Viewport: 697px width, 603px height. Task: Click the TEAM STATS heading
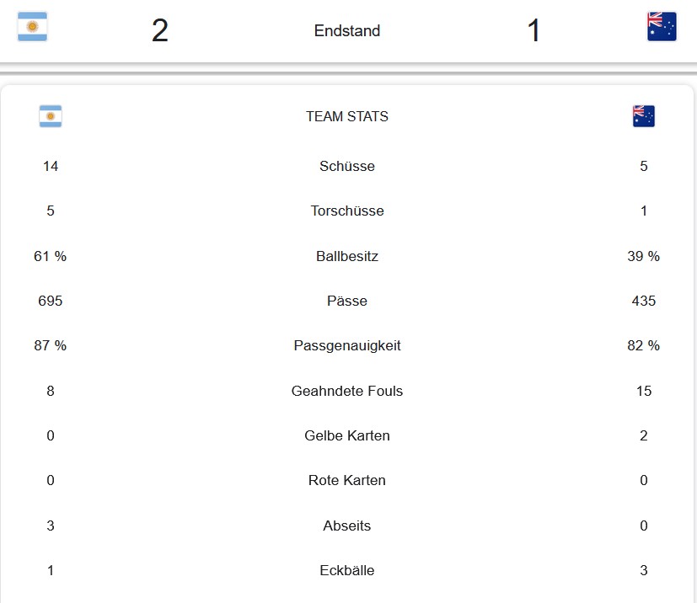pyautogui.click(x=347, y=116)
